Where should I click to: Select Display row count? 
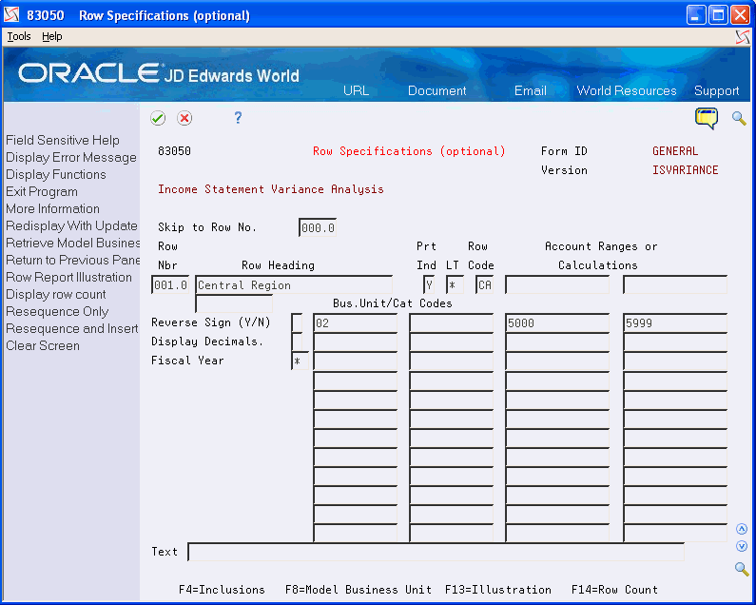click(56, 295)
